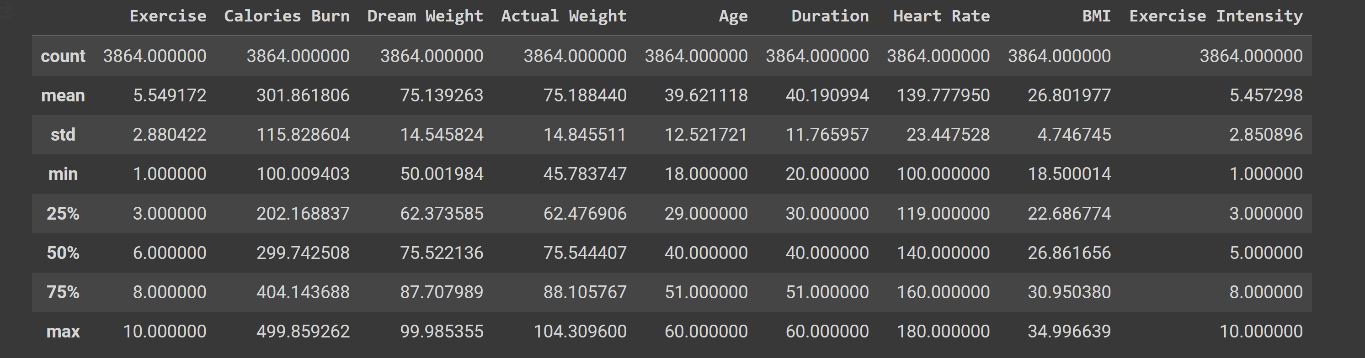Click the max row label
Image resolution: width=1365 pixels, height=358 pixels.
(63, 332)
